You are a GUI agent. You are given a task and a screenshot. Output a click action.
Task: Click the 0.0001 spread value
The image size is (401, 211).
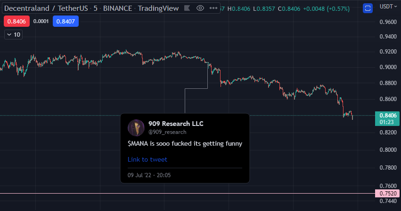pyautogui.click(x=41, y=21)
